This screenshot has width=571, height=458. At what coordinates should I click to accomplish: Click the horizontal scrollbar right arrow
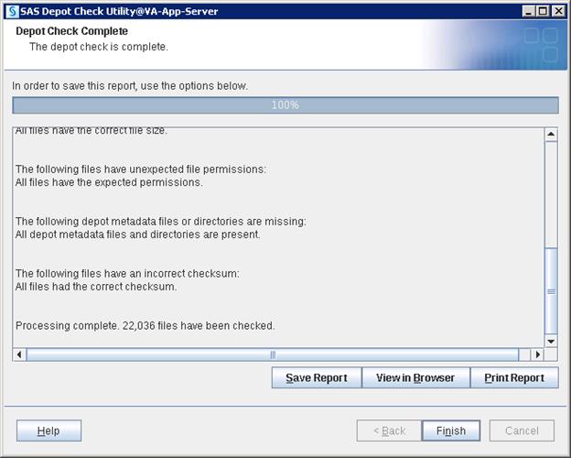point(537,354)
